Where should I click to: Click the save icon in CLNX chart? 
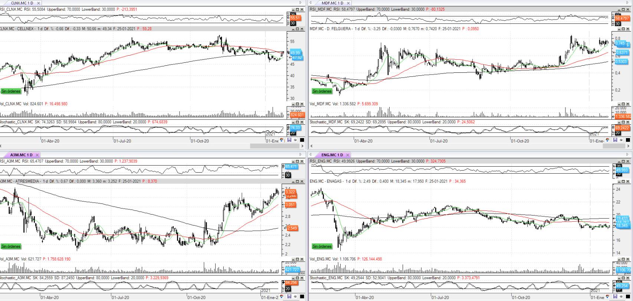[x=289, y=140]
